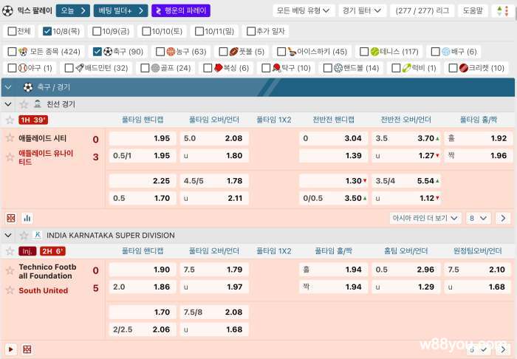Collapse the 친선 경기 league
Image resolution: width=517 pixels, height=359 pixels.
pos(8,104)
